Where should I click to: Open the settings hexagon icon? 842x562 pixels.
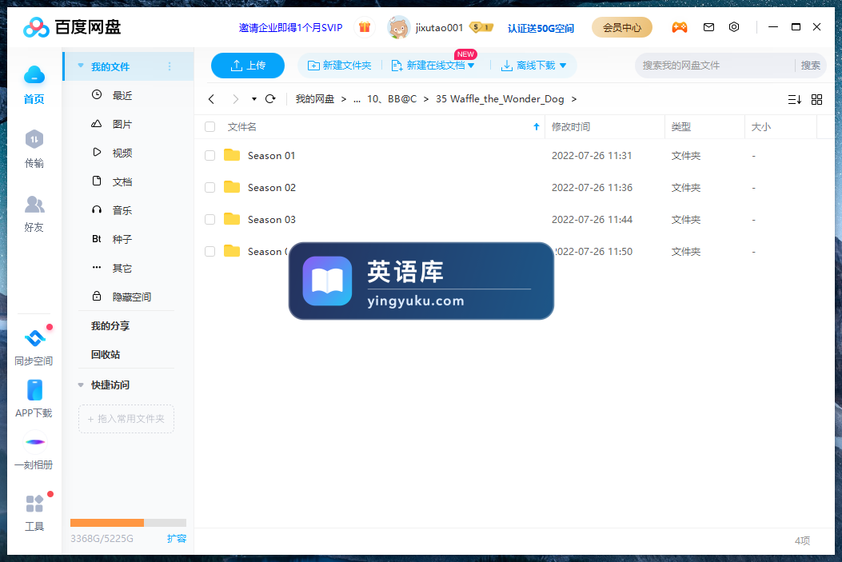tap(734, 27)
